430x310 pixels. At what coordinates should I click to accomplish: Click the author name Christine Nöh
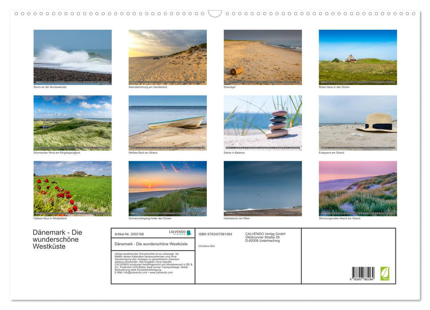pos(206,246)
